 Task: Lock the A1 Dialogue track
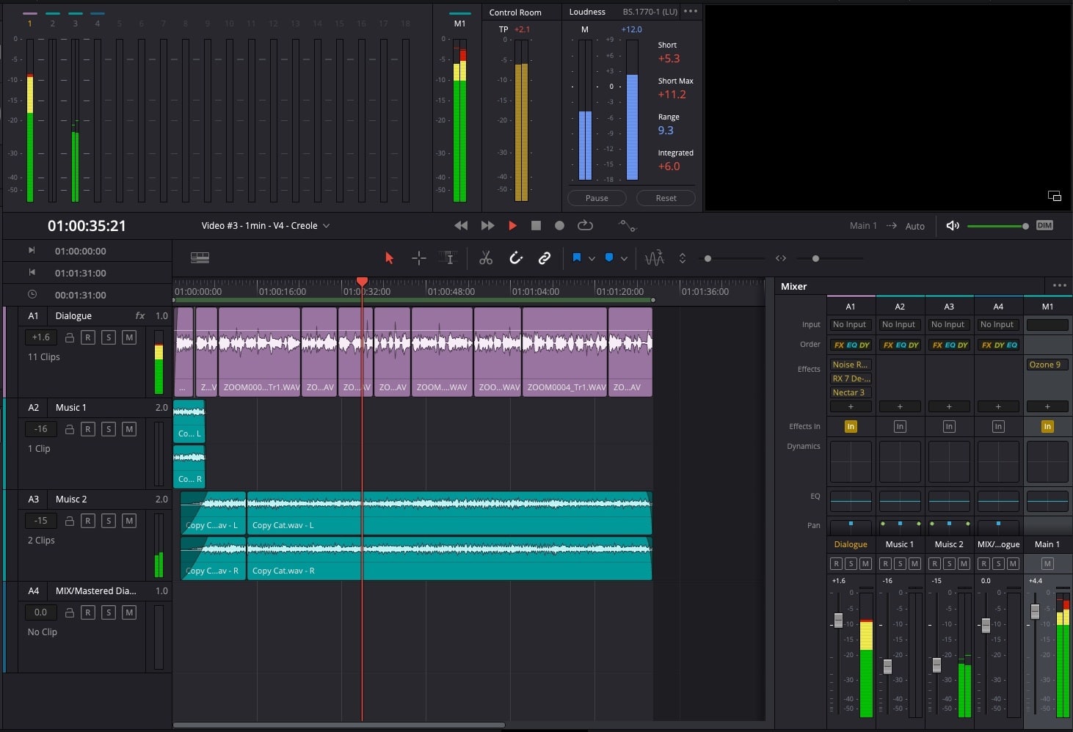coord(69,337)
